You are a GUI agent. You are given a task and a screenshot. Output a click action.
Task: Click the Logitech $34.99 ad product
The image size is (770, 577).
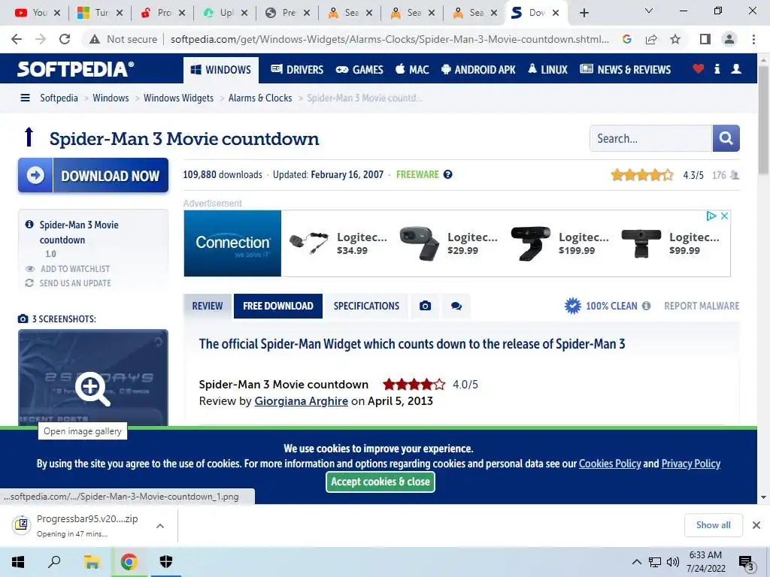tap(337, 243)
